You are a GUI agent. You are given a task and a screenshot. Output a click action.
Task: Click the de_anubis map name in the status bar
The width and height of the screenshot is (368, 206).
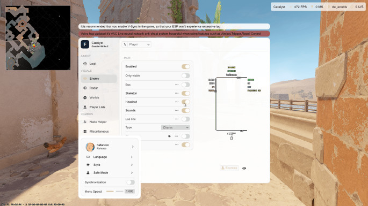(340, 7)
